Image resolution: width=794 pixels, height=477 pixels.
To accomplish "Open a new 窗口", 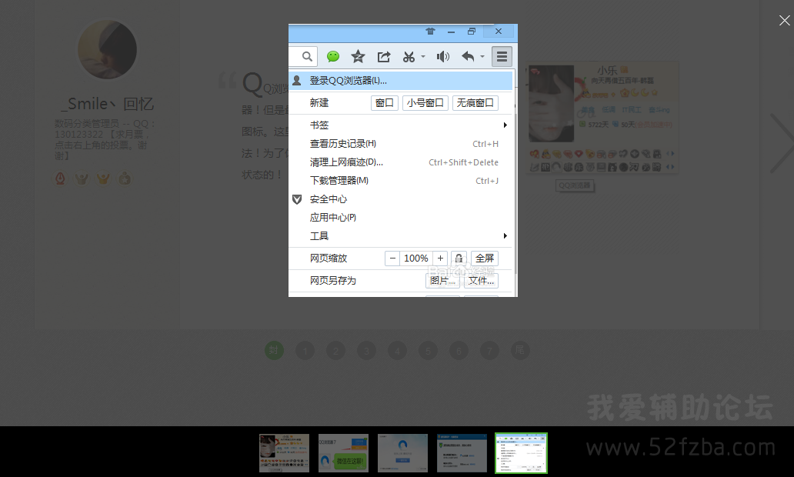I will point(385,103).
